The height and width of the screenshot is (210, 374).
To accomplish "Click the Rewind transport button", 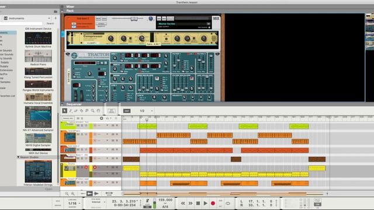I will click(183, 204).
